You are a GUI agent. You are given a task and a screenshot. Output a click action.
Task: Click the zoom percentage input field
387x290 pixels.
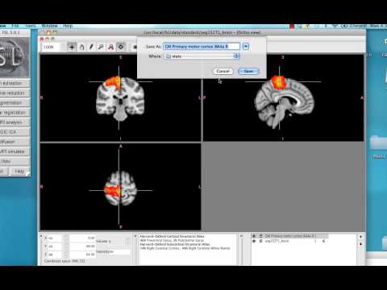(51, 47)
